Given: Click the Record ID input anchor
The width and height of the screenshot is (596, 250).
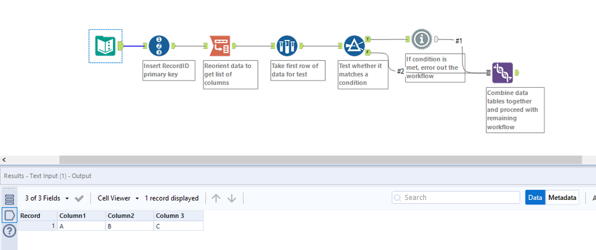Looking at the screenshot, I should coord(145,46).
